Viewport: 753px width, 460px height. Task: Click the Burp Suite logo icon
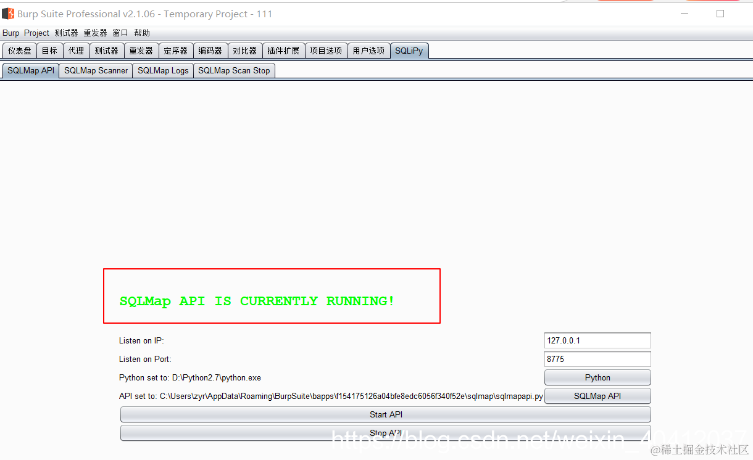coord(8,14)
